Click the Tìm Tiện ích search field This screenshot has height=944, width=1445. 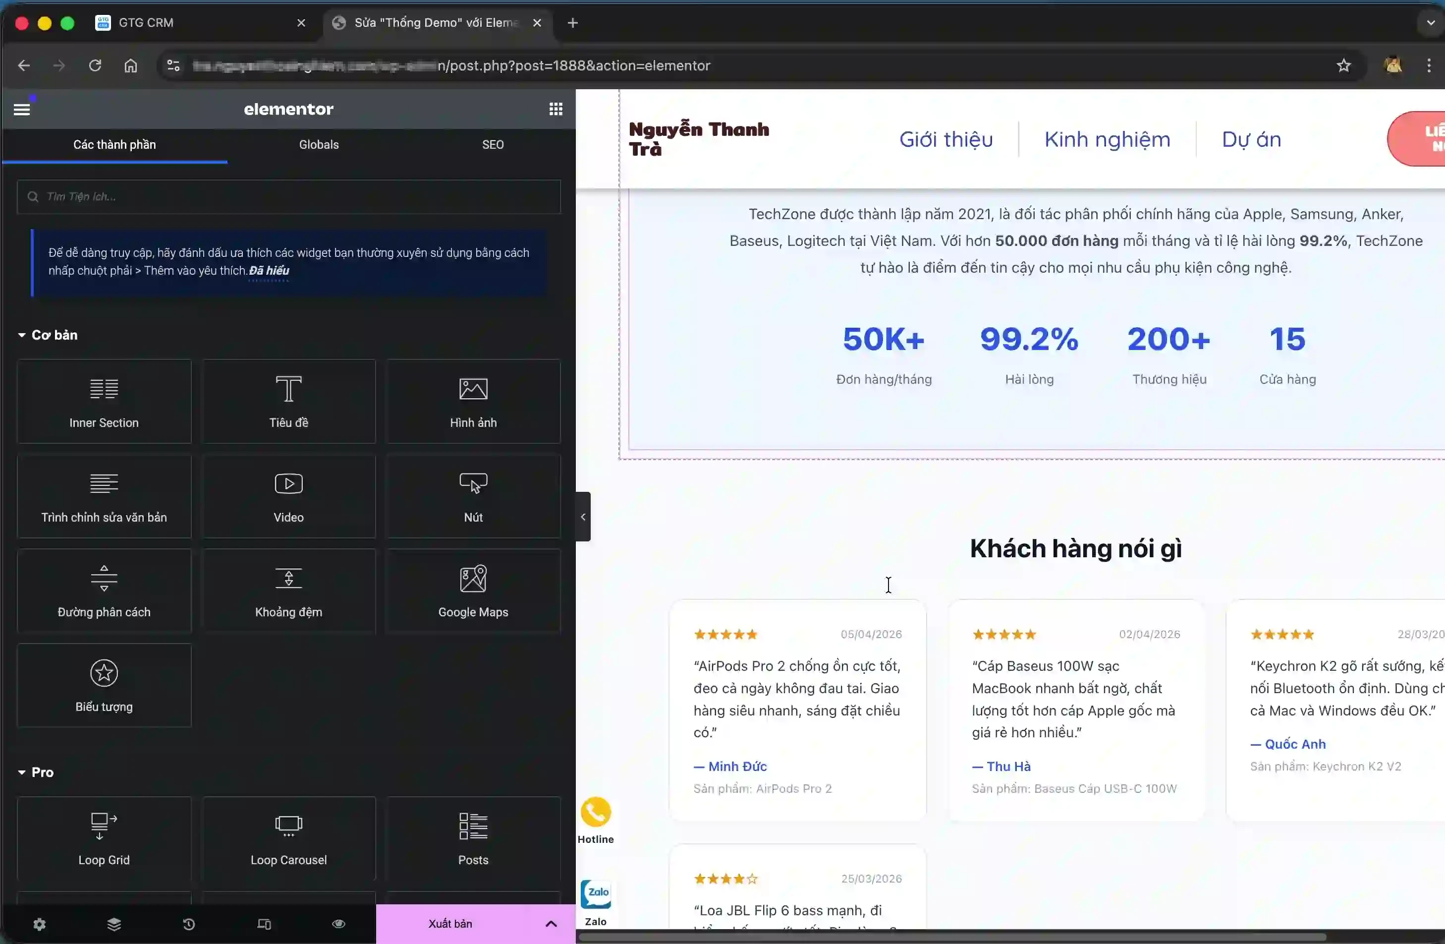pyautogui.click(x=288, y=196)
